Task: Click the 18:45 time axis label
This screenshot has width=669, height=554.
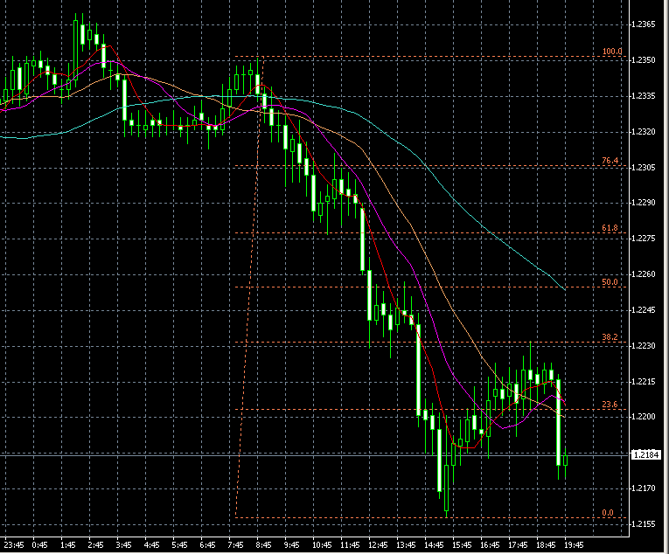Action: [x=546, y=545]
